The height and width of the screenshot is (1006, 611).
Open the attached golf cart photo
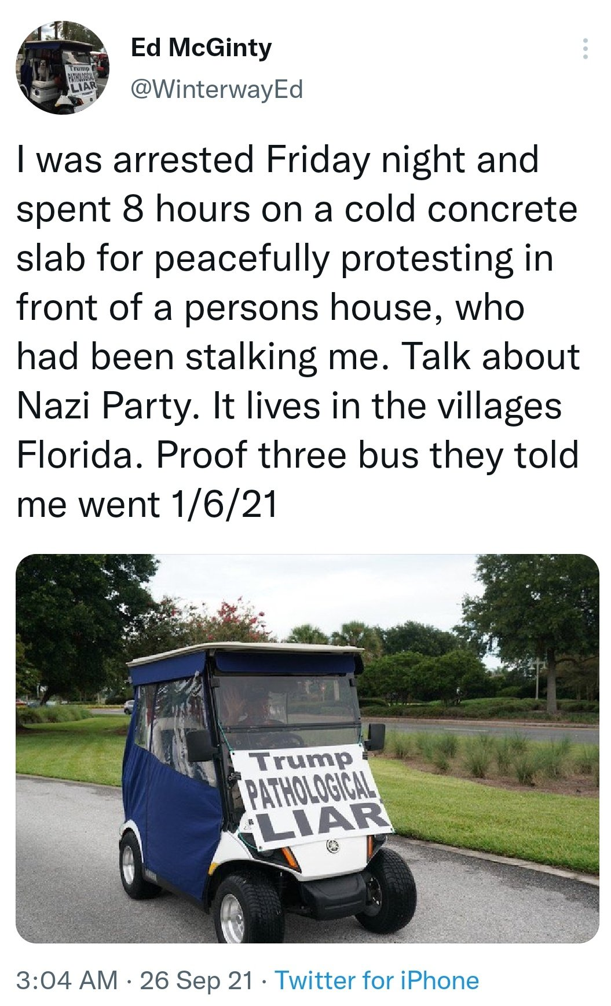(x=307, y=748)
